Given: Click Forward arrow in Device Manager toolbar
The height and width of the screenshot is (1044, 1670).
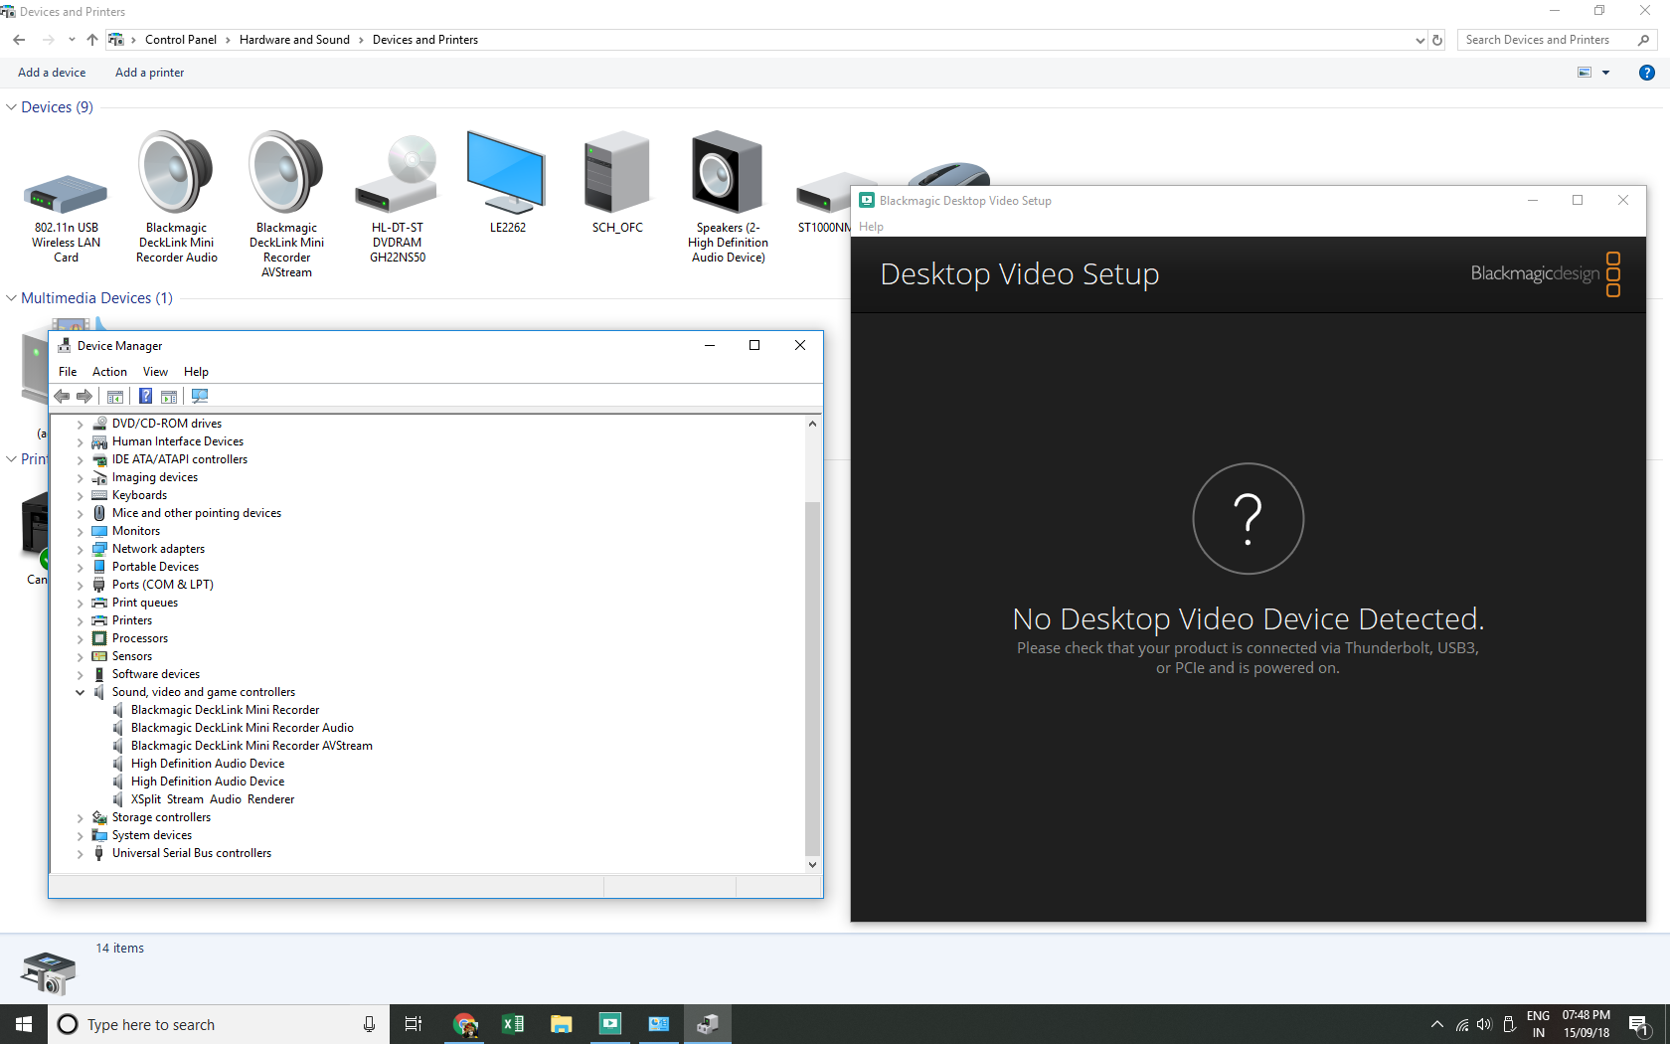Looking at the screenshot, I should pos(84,397).
